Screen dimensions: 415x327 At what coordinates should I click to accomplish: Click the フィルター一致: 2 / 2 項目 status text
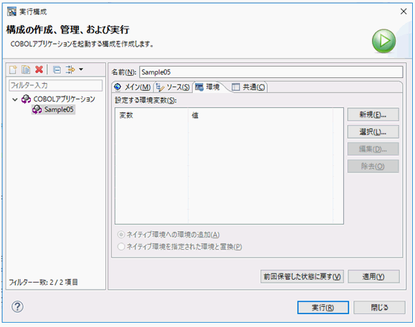tap(44, 283)
